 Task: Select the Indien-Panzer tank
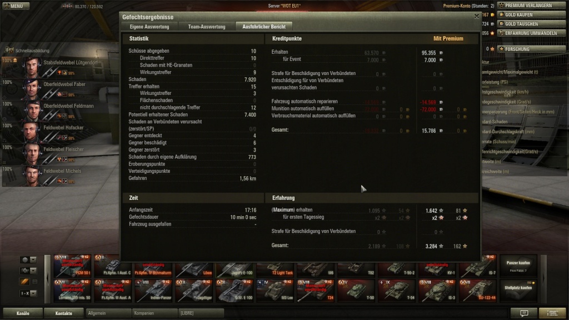pos(153,290)
